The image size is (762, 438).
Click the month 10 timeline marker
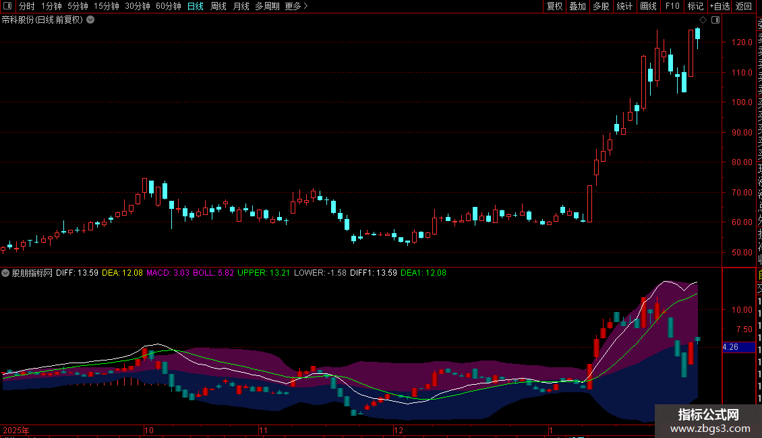(149, 430)
